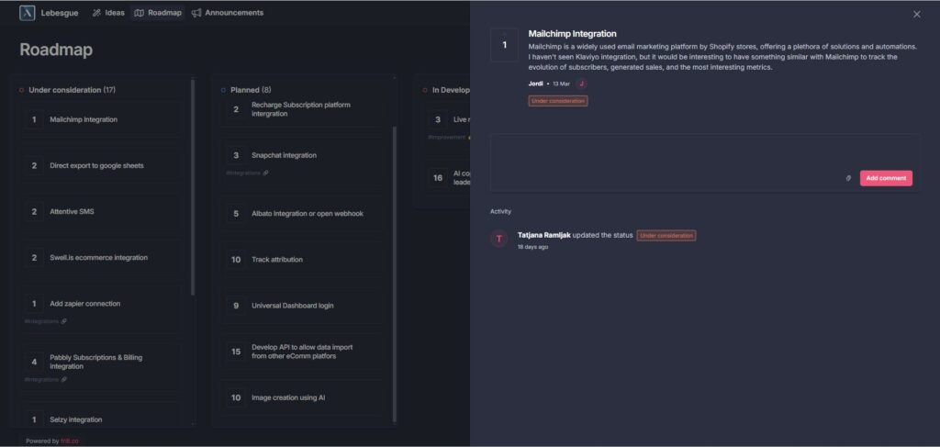
Task: Upvote Universal Dashboard login idea
Action: (x=236, y=306)
